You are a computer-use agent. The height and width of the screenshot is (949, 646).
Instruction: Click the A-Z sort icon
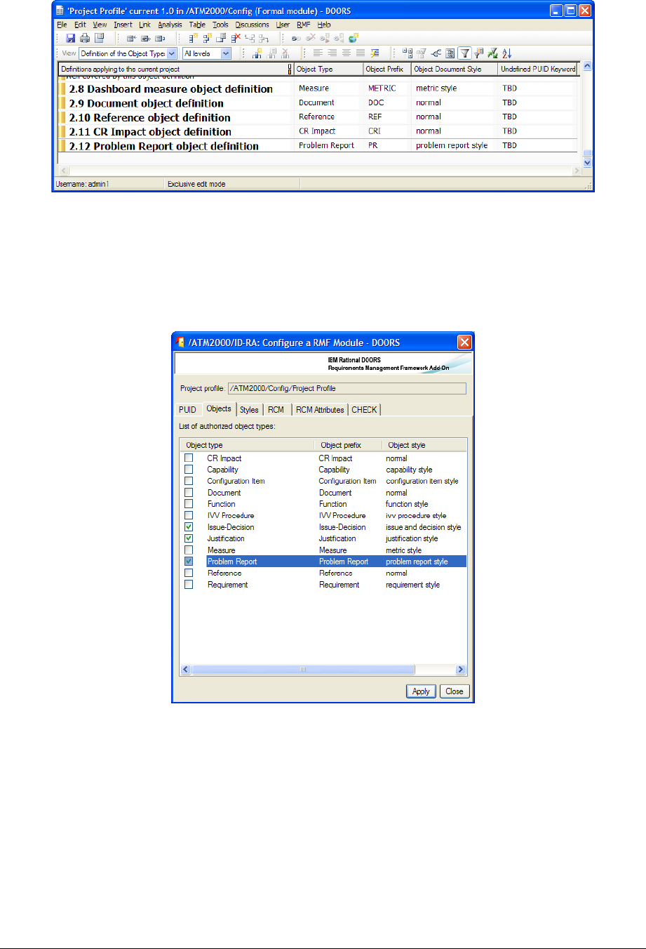coord(507,53)
